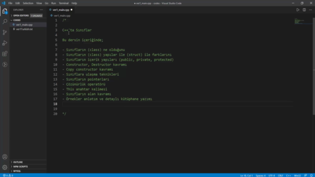Open the feedback icon in status bar
The image size is (315, 177).
(306, 176)
